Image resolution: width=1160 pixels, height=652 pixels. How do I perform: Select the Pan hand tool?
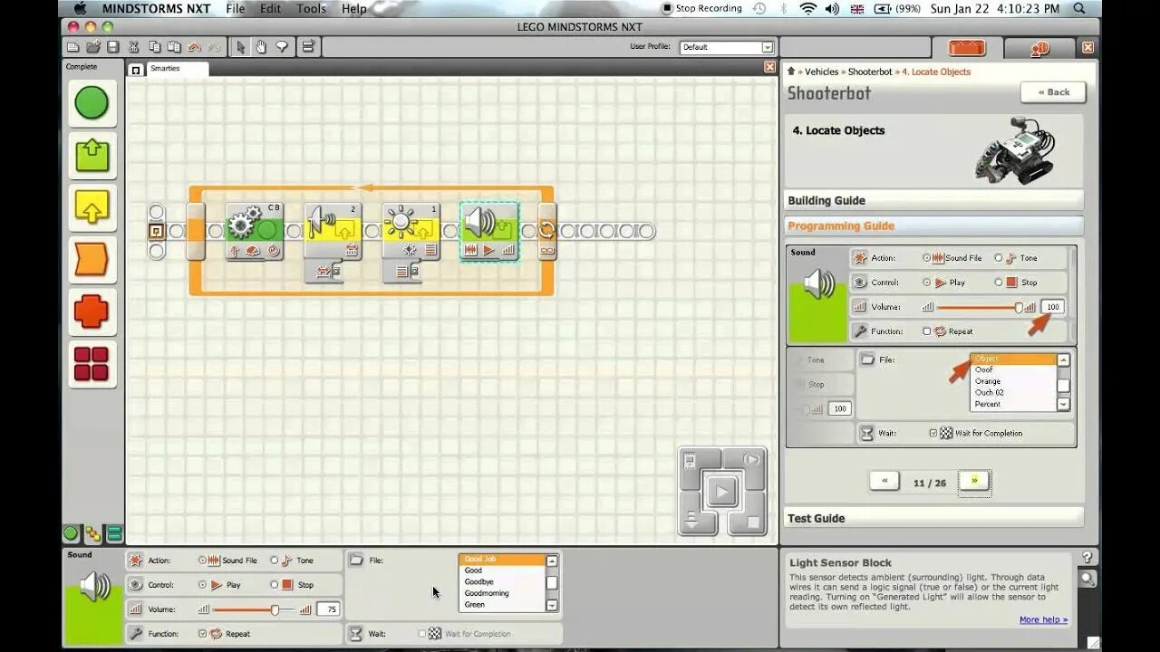(x=261, y=47)
